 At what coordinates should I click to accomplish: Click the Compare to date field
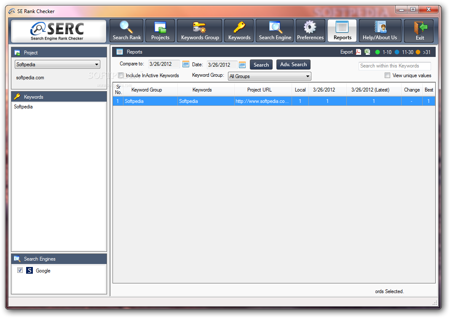[164, 64]
